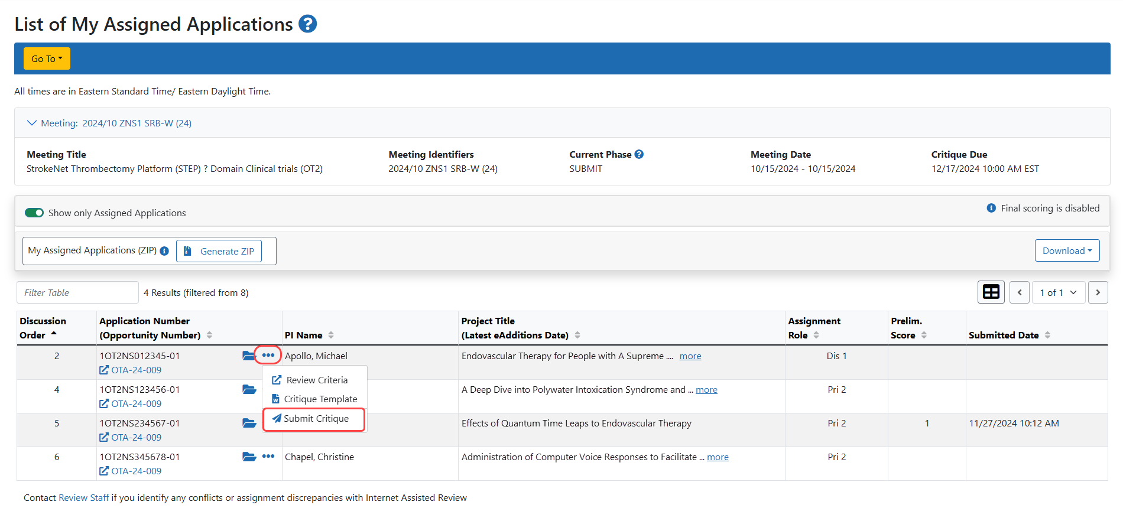Select Critique Template menu item

315,399
